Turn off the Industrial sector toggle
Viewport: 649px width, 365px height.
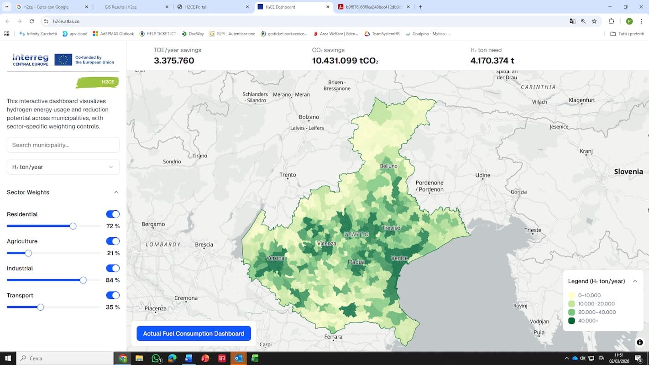pyautogui.click(x=113, y=268)
